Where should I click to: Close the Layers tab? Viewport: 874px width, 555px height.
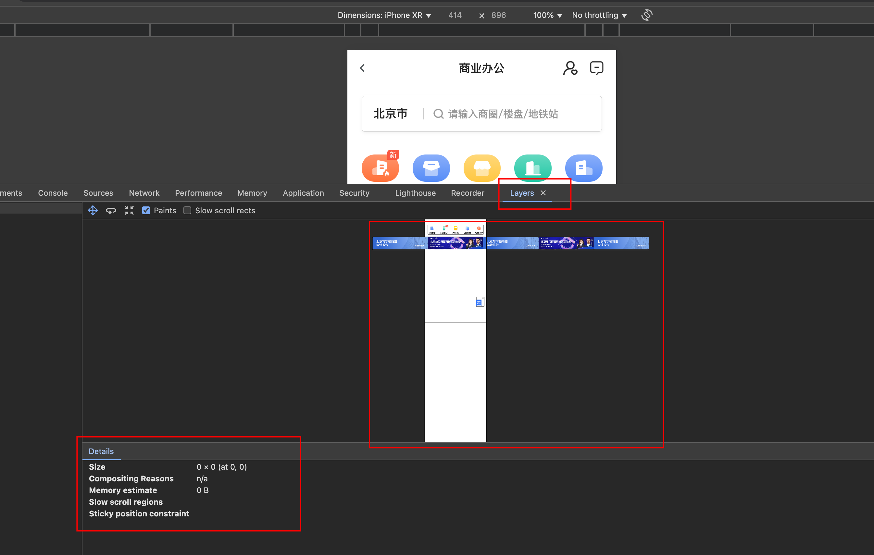tap(543, 193)
